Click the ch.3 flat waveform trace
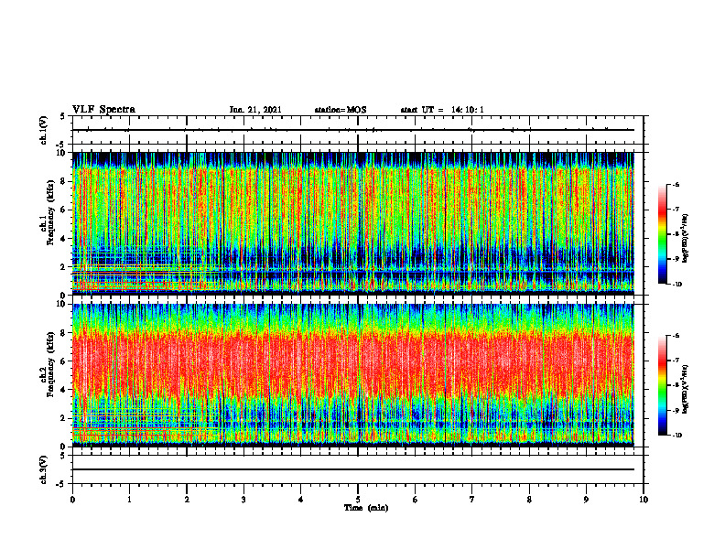This screenshot has width=725, height=560. pyautogui.click(x=353, y=469)
